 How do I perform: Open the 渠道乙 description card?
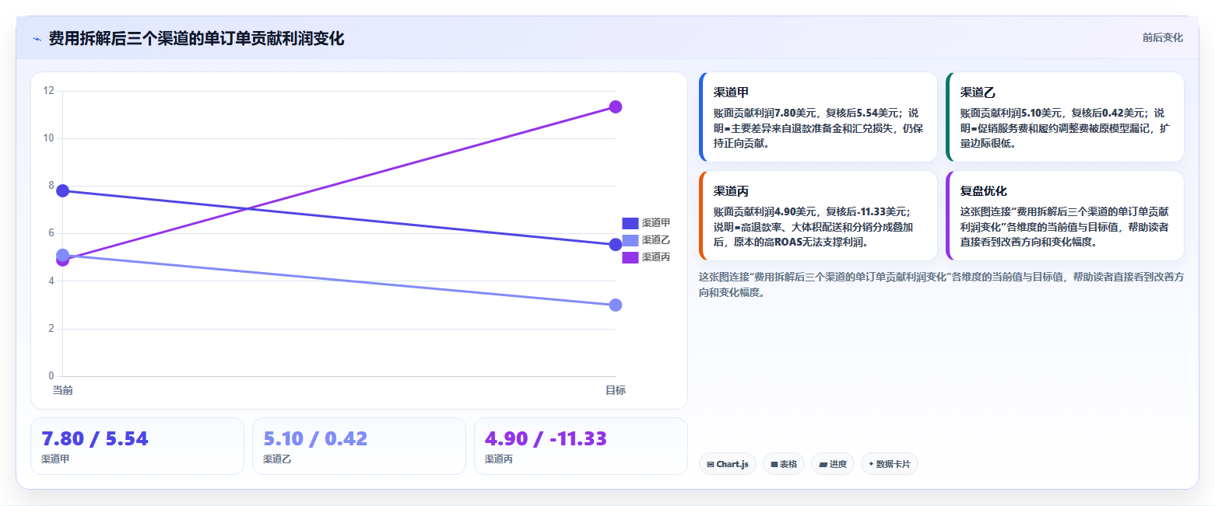[1065, 117]
